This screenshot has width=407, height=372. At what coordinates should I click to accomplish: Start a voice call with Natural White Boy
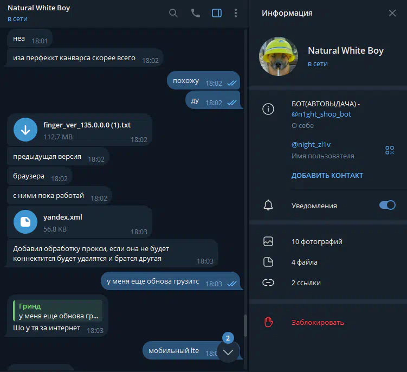[196, 13]
